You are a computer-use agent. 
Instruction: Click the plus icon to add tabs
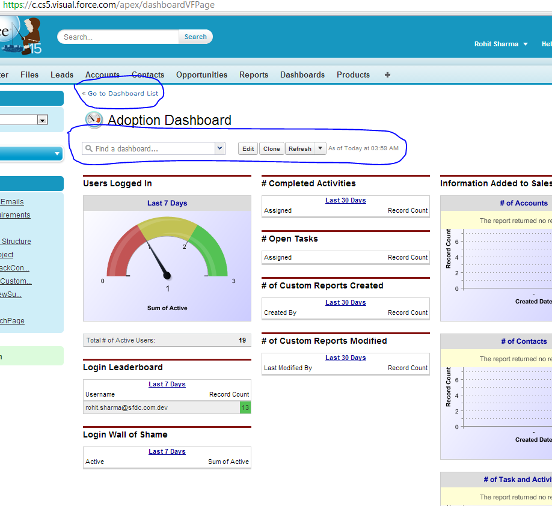pos(387,75)
